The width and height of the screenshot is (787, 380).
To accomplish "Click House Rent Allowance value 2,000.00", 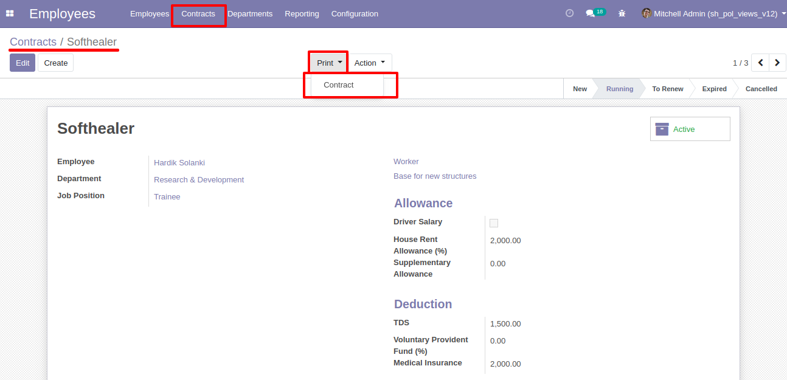I will pyautogui.click(x=505, y=240).
